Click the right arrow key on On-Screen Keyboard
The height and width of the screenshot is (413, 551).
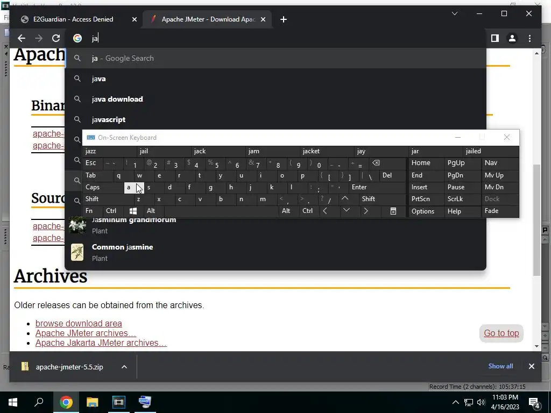(x=366, y=211)
